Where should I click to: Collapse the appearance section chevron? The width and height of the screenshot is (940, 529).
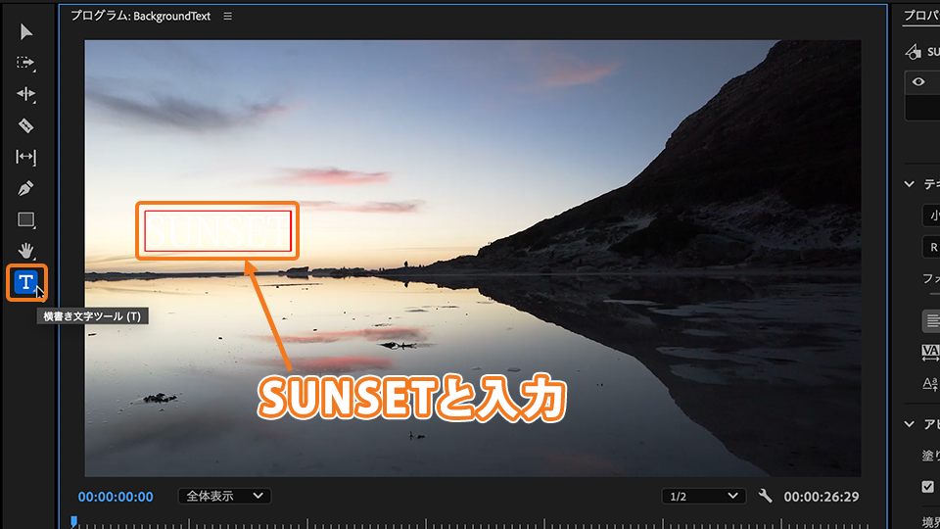point(910,424)
